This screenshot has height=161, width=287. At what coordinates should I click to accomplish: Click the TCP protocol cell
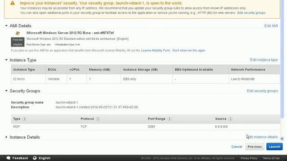(x=84, y=127)
